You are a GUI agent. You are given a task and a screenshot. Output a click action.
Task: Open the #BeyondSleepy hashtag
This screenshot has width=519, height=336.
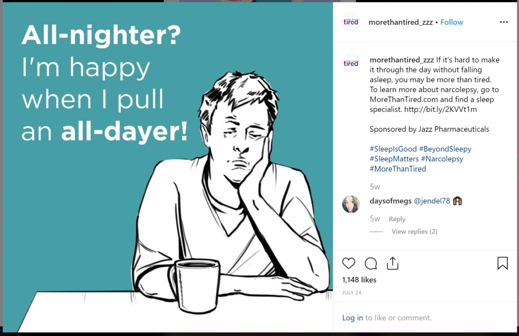[x=445, y=149]
